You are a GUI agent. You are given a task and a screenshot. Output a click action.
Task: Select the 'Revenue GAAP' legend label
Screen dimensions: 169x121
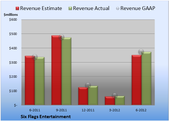click(x=138, y=8)
